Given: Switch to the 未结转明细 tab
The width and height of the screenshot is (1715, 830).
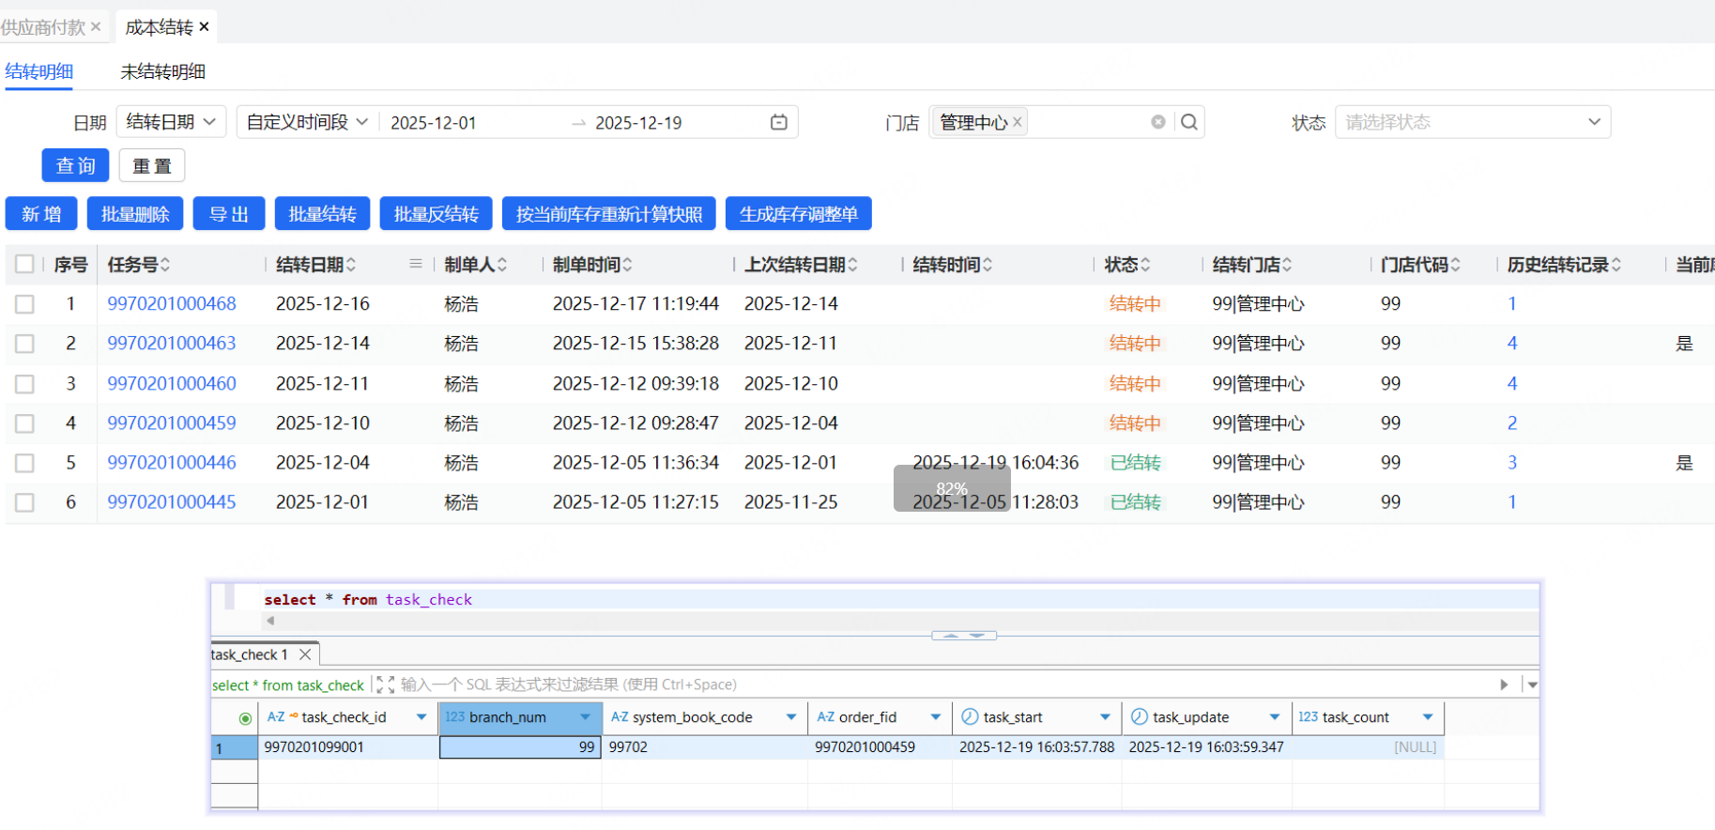Looking at the screenshot, I should pos(162,71).
